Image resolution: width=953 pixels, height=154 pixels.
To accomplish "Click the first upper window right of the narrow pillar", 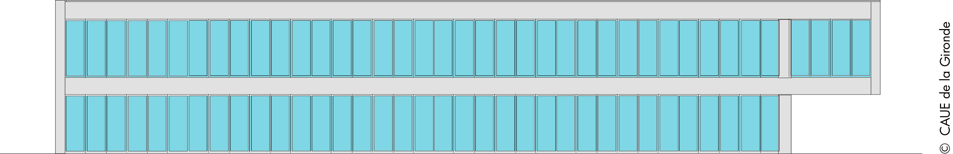I will 800,48.
